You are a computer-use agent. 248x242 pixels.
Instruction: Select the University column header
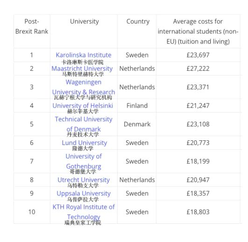pos(84,21)
